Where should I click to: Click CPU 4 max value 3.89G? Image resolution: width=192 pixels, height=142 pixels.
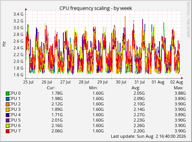point(180,115)
